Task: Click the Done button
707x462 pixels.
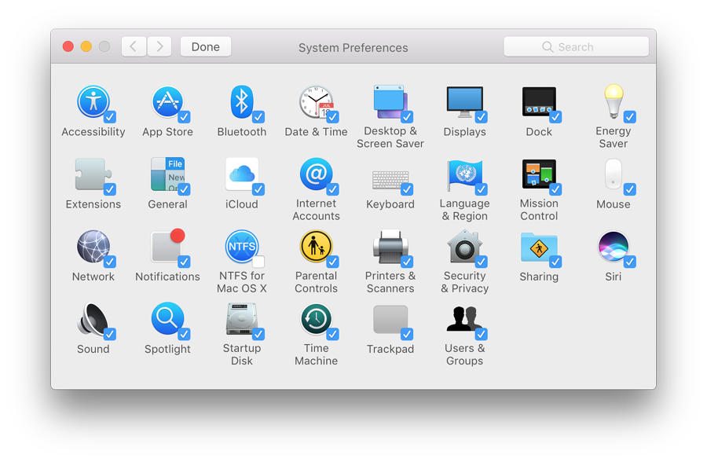Action: click(x=206, y=46)
